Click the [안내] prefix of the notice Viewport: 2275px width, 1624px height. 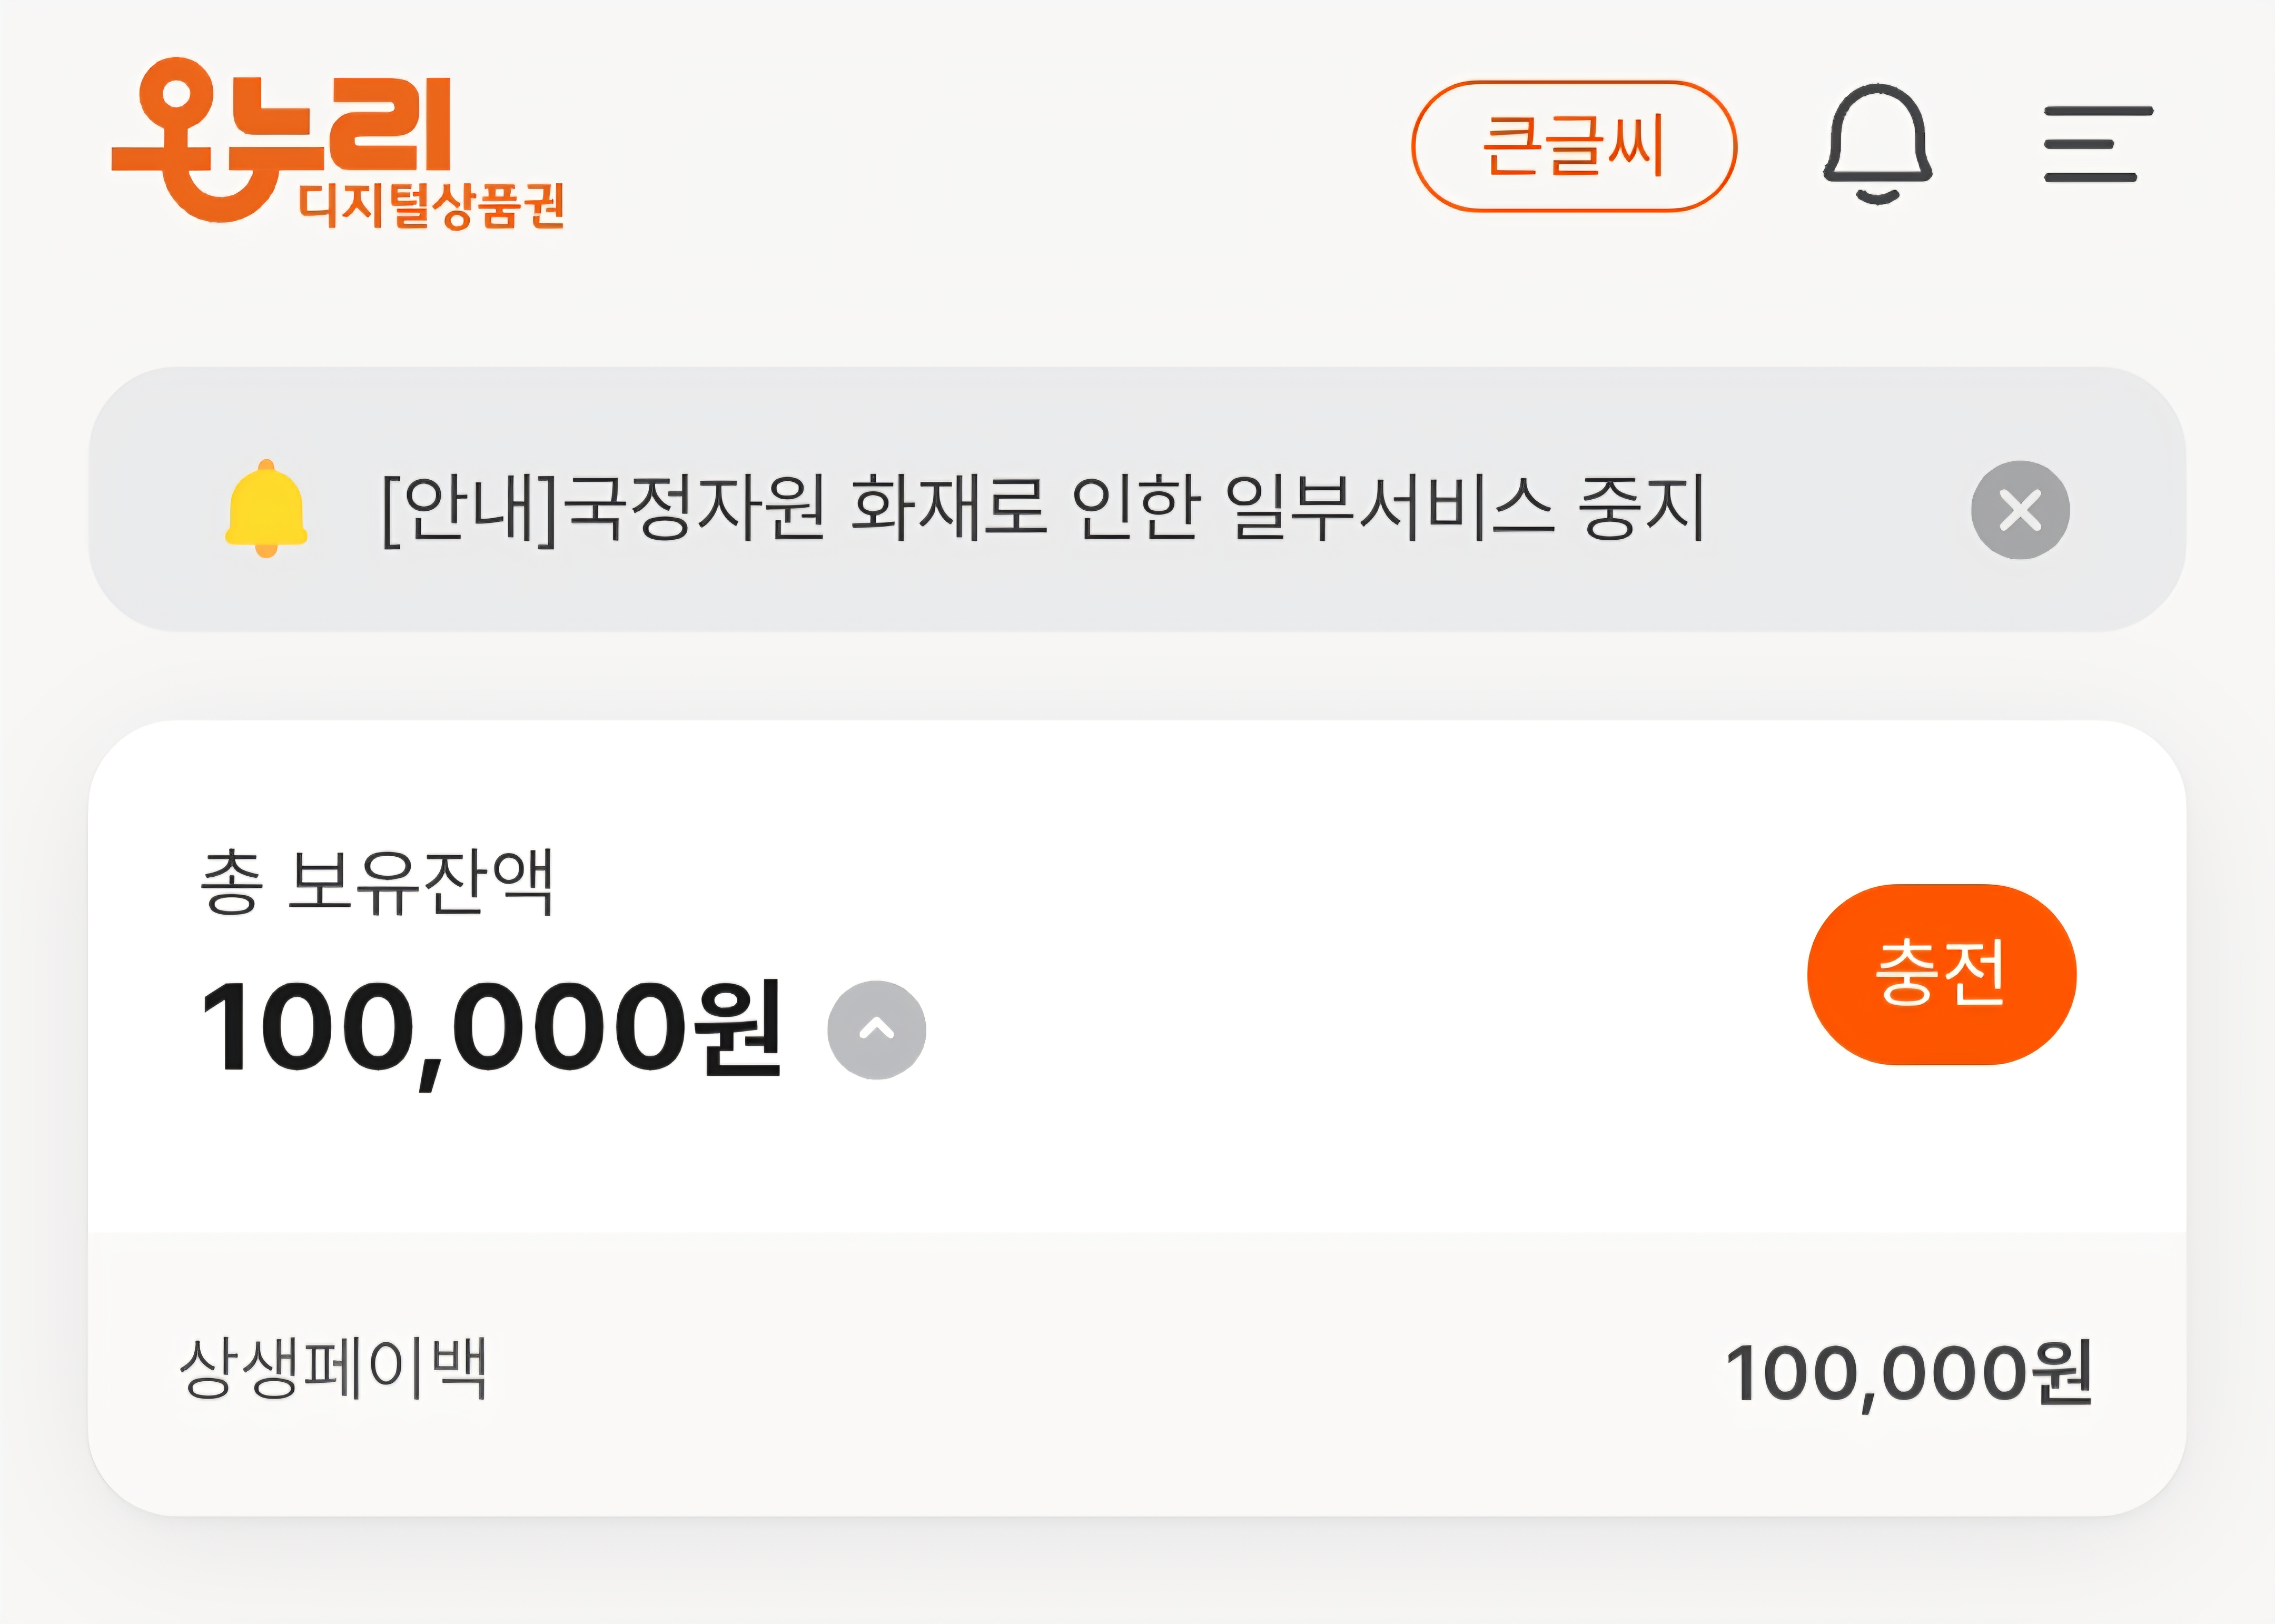click(x=468, y=508)
